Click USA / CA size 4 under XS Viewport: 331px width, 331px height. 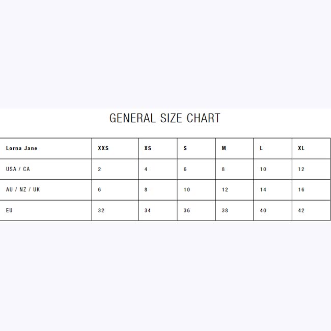146,169
